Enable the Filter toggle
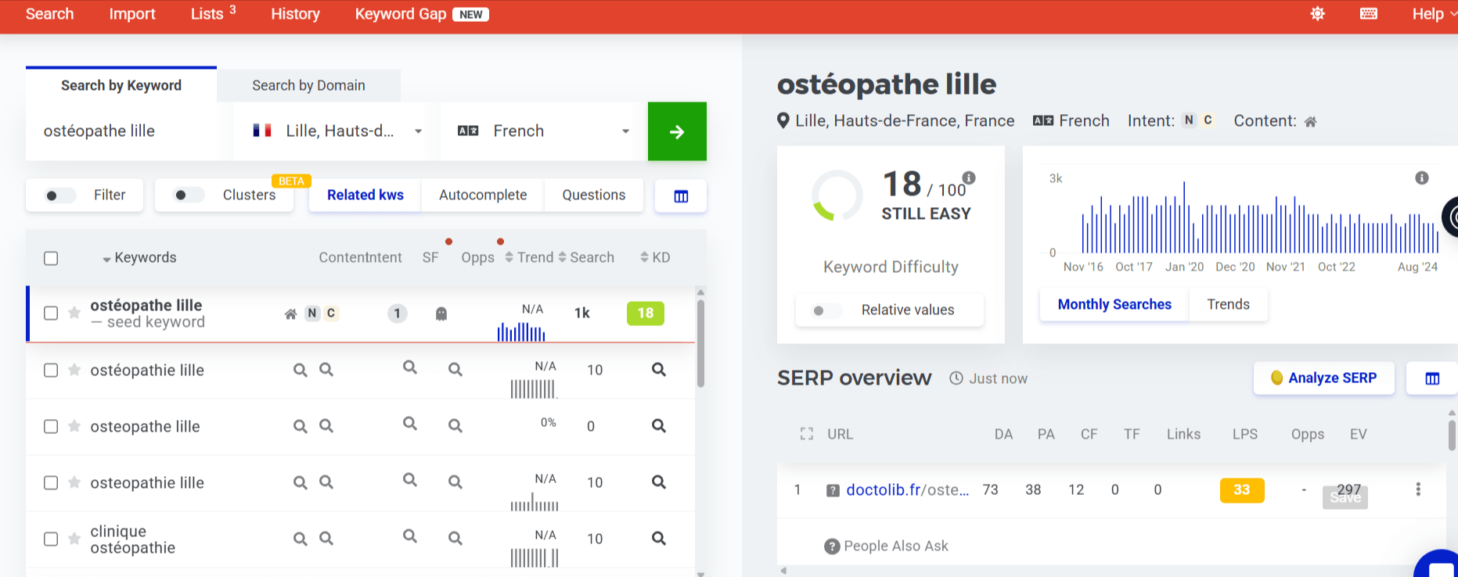Viewport: 1458px width, 577px height. 58,195
